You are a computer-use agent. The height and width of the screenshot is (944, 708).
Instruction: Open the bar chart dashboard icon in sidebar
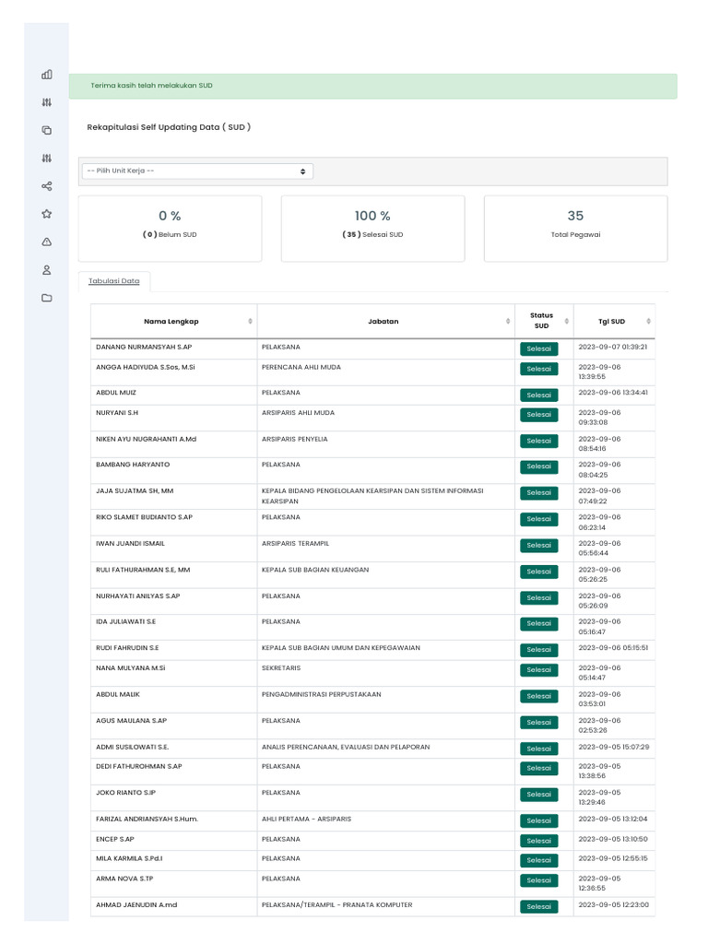(x=47, y=75)
